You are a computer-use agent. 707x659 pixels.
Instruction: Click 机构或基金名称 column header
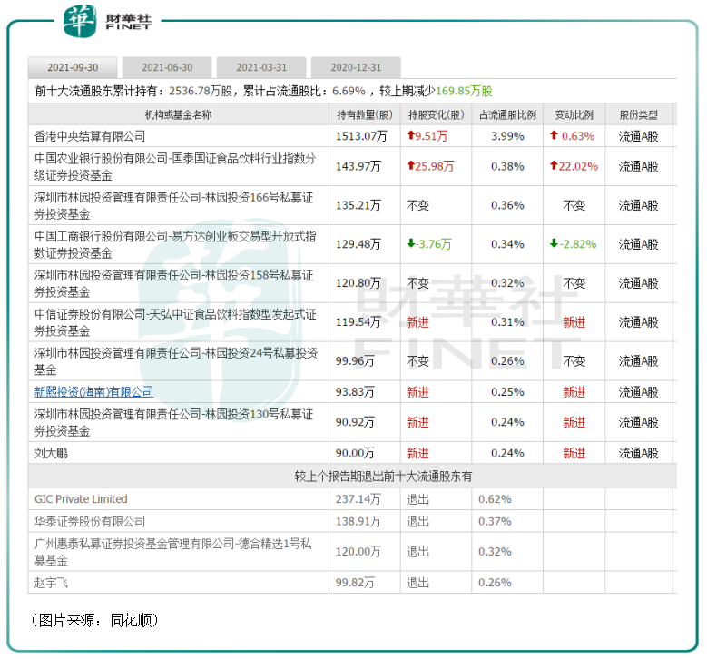pyautogui.click(x=178, y=115)
